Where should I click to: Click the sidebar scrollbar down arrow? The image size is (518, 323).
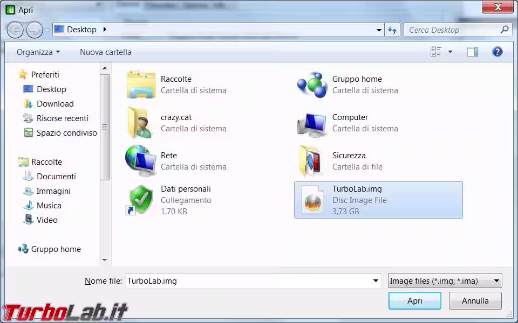pyautogui.click(x=105, y=260)
